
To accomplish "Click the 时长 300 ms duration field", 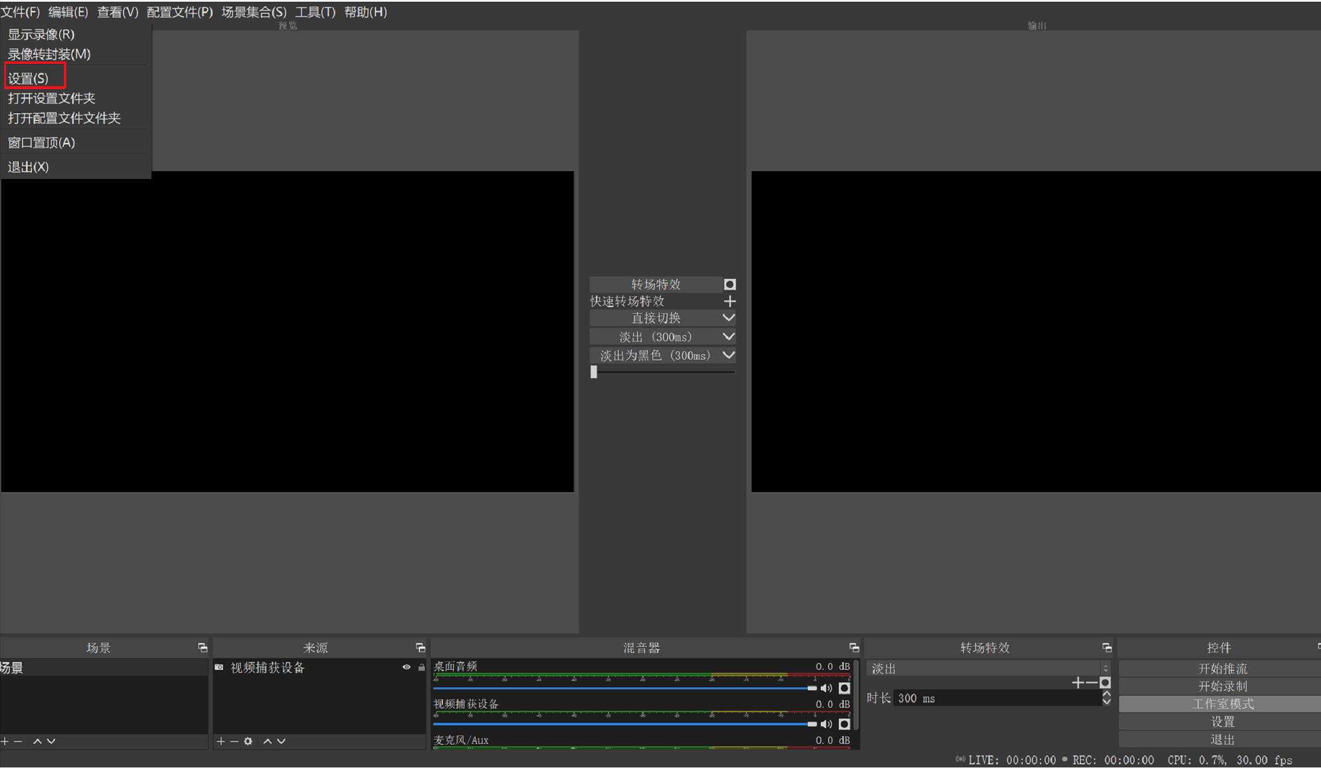I will 997,698.
